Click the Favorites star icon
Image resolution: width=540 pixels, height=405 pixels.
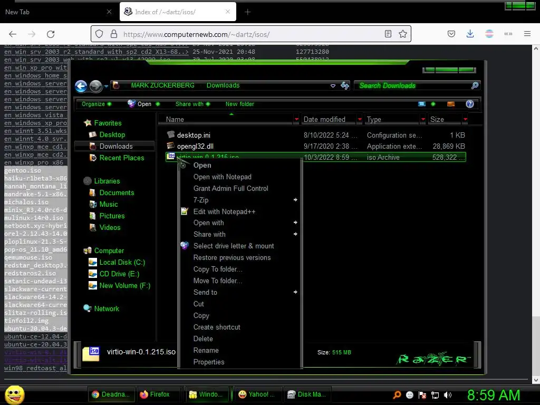(x=88, y=122)
